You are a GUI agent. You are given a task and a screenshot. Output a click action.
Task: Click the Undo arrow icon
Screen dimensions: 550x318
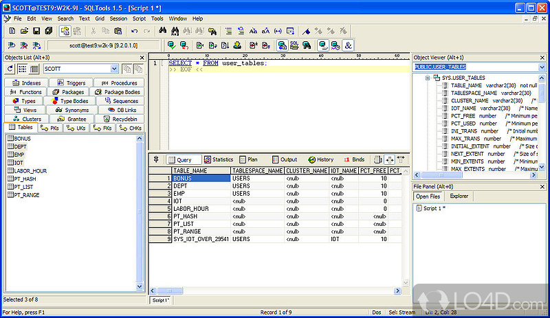133,31
